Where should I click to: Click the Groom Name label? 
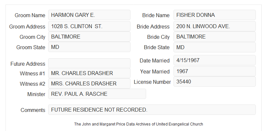click(x=30, y=15)
